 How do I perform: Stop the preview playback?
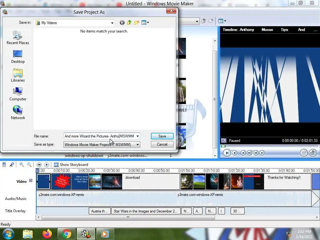pyautogui.click(x=235, y=153)
